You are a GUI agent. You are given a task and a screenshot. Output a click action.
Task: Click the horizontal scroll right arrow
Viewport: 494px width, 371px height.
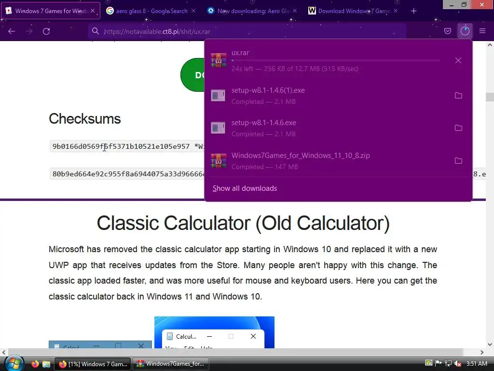pos(482,352)
